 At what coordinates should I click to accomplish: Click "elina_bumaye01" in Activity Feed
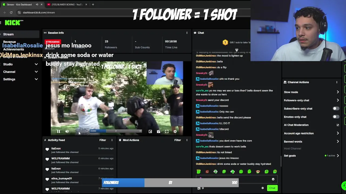point(61,178)
